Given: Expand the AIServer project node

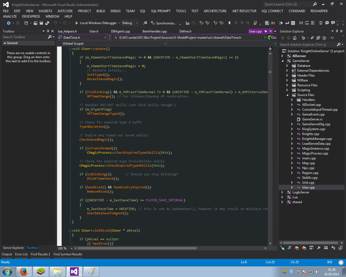Looking at the screenshot, I should tap(282, 56).
